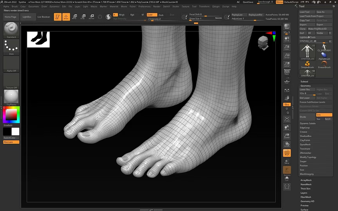The height and width of the screenshot is (211, 338).
Task: Click the sculptris mode yin-yang icon
Action: pos(108,17)
